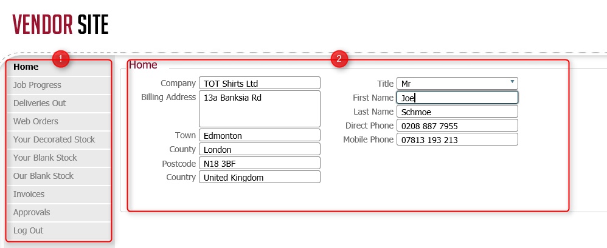Show the Invoices page
This screenshot has width=607, height=248.
pos(29,194)
